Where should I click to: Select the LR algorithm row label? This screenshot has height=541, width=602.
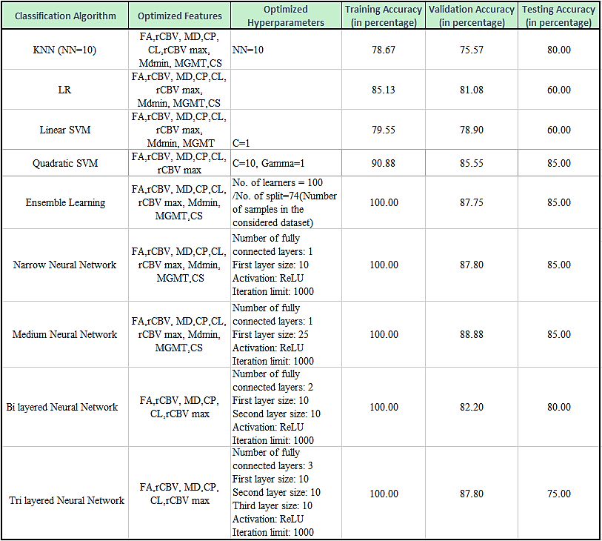(64, 90)
